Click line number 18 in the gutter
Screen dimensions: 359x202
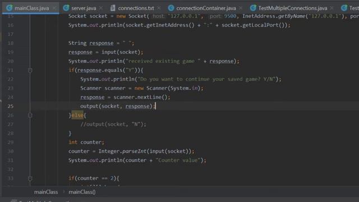pos(11,43)
